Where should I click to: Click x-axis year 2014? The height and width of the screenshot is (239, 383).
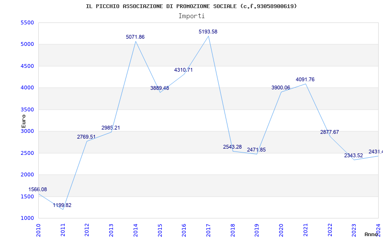pyautogui.click(x=135, y=230)
